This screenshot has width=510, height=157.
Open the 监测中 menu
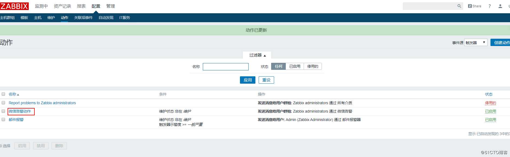pyautogui.click(x=41, y=6)
